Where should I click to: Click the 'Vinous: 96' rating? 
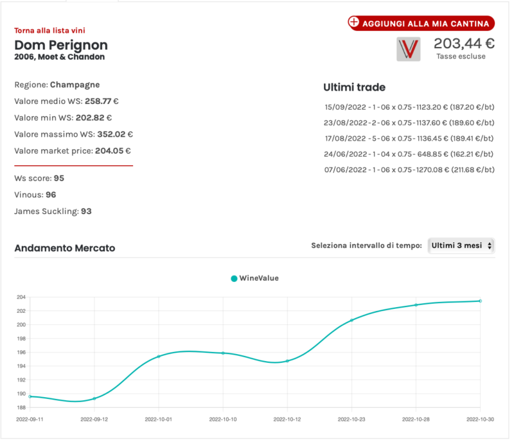[x=35, y=195]
